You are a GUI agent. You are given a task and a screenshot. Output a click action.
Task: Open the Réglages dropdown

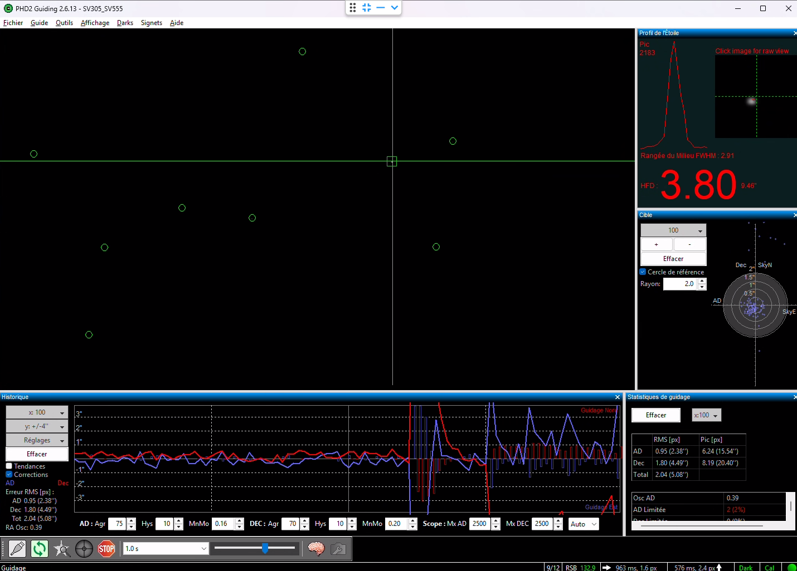(37, 440)
